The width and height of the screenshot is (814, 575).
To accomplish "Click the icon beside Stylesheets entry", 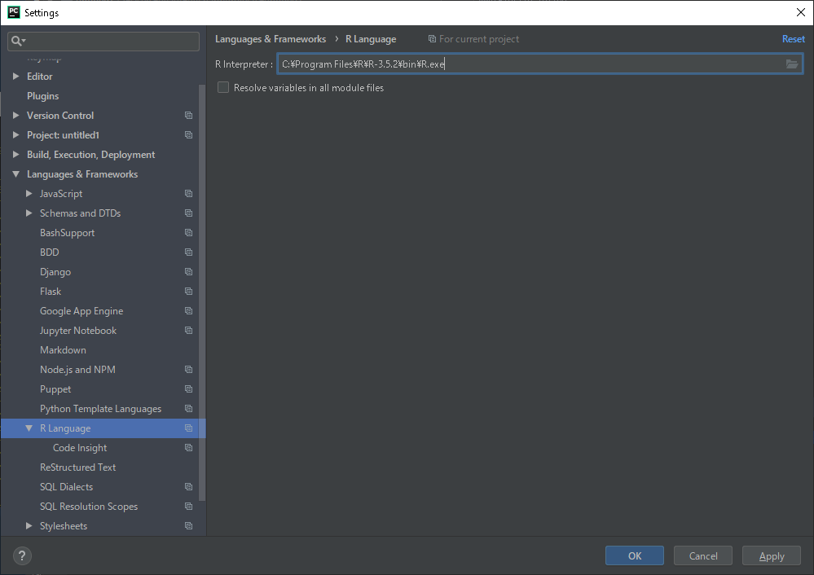I will 188,525.
